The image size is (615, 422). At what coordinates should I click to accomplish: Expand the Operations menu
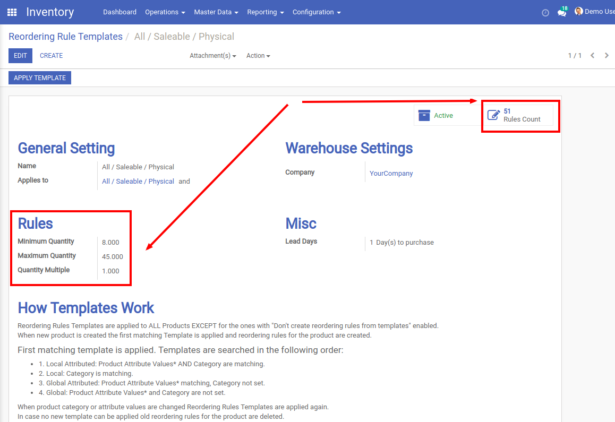[x=165, y=12]
